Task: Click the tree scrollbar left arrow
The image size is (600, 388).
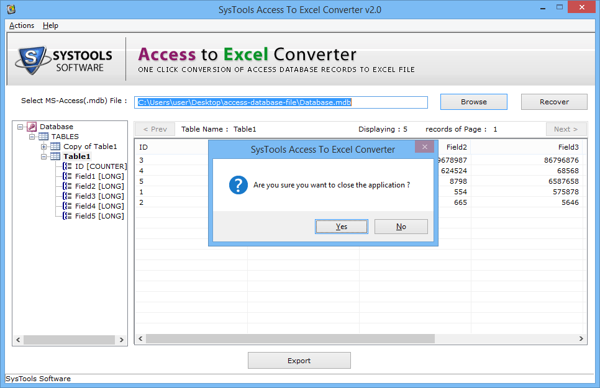Action: click(18, 340)
